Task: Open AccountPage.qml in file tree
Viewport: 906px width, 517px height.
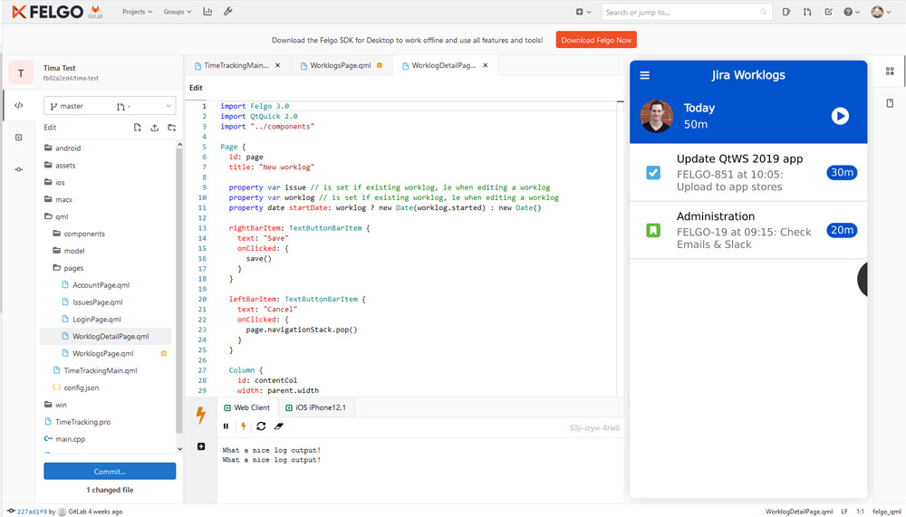Action: point(101,285)
